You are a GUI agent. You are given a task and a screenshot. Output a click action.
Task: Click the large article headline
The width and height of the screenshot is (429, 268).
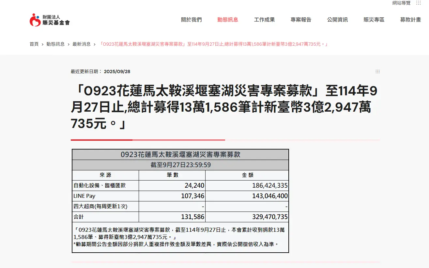tap(224, 107)
